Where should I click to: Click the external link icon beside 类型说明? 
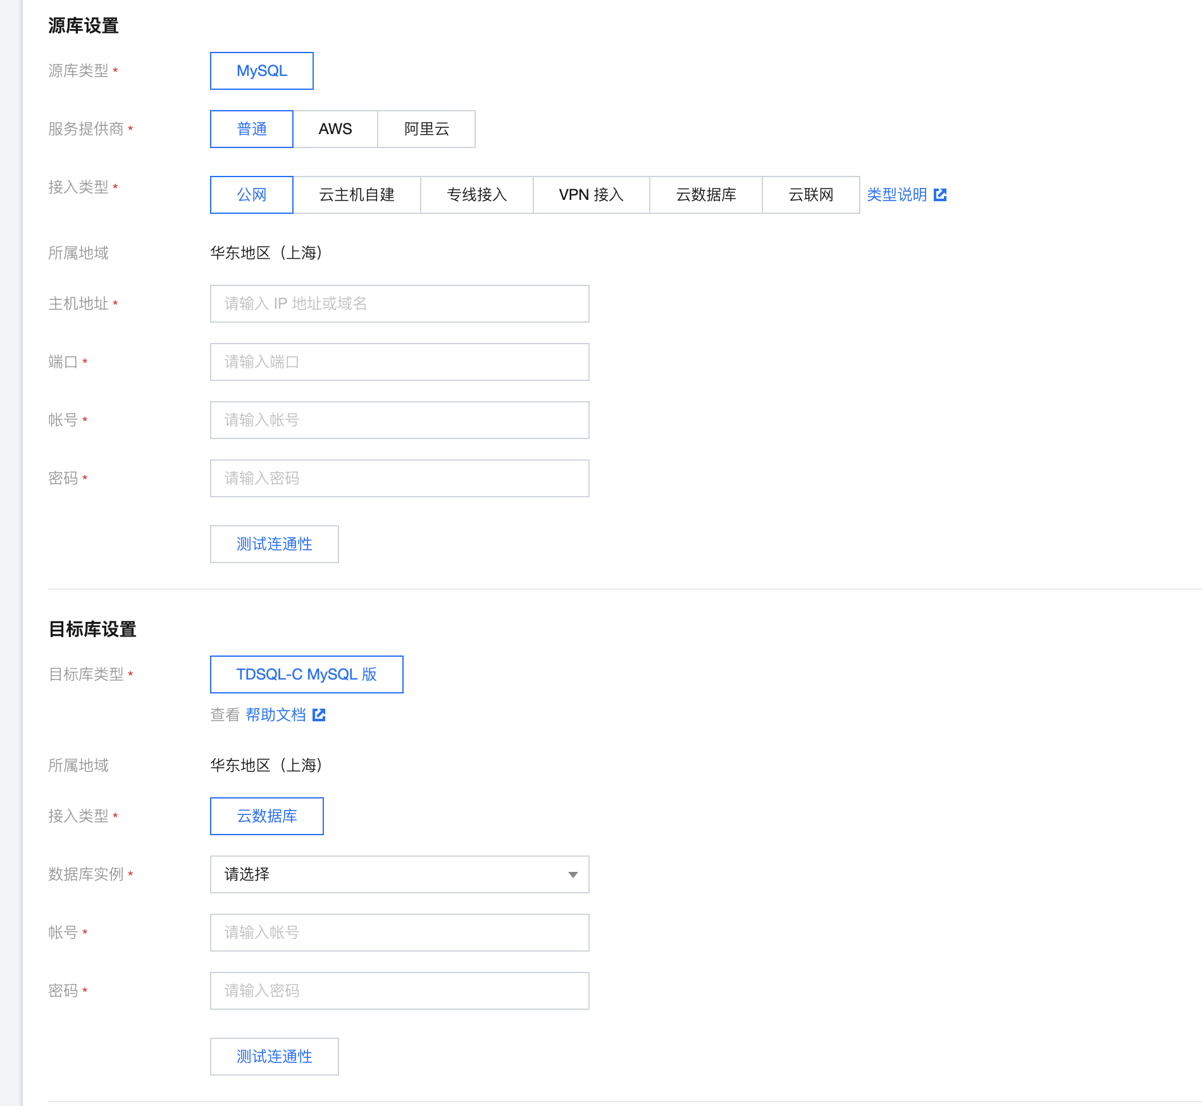pos(940,195)
